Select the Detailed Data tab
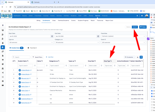This screenshot has height=112, width=155. tap(16, 48)
